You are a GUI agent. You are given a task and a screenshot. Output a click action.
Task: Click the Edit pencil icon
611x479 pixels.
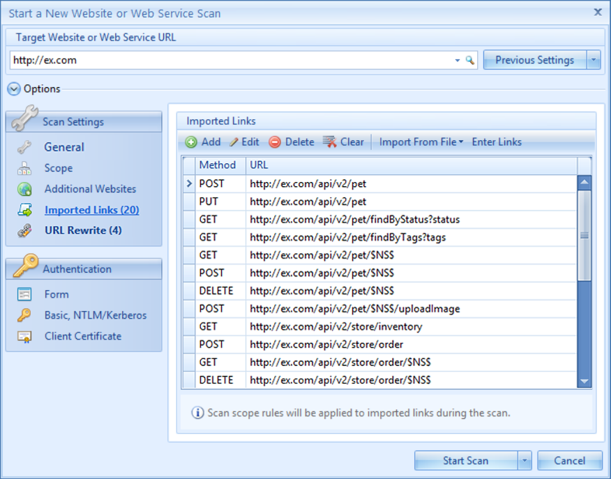tap(234, 142)
